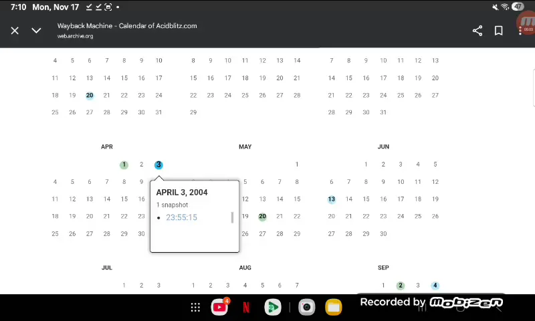Viewport: 535px width, 321px height.
Task: Click the scrollbar in the snapshot popup
Action: click(x=232, y=217)
